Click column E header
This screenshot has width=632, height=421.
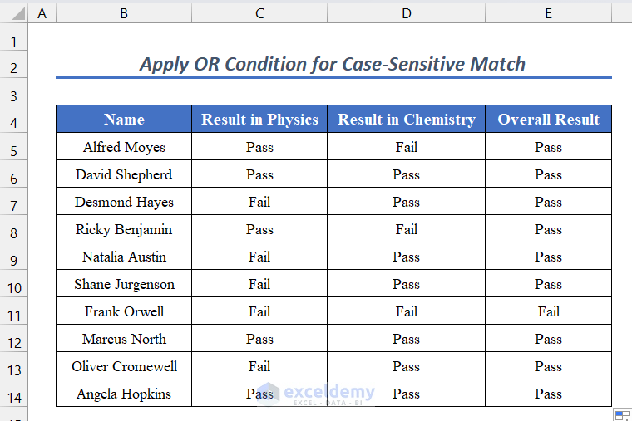click(x=548, y=13)
